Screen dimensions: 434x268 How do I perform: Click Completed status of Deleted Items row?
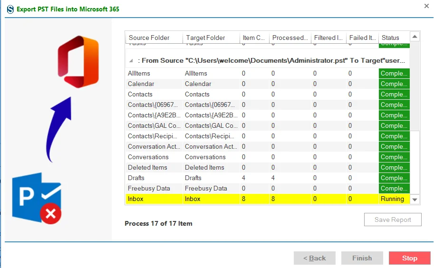pyautogui.click(x=394, y=168)
